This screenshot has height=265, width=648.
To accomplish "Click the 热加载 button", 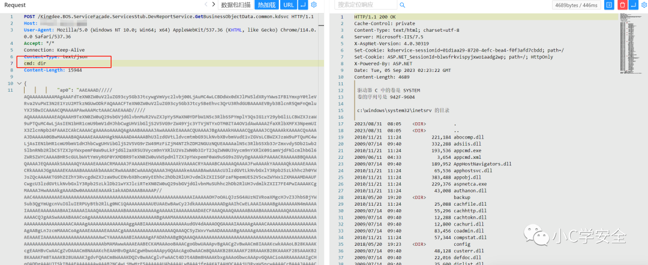I will [266, 5].
